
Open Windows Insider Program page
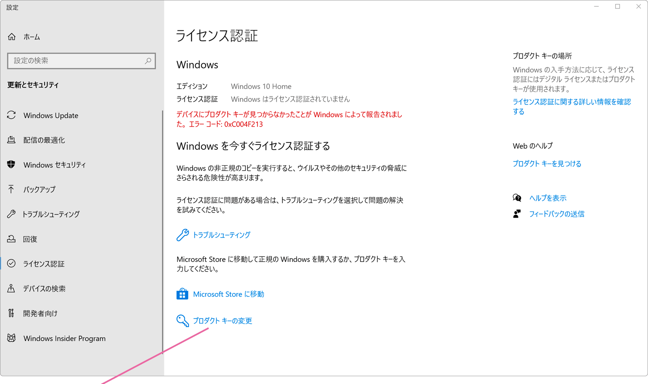[x=64, y=338]
